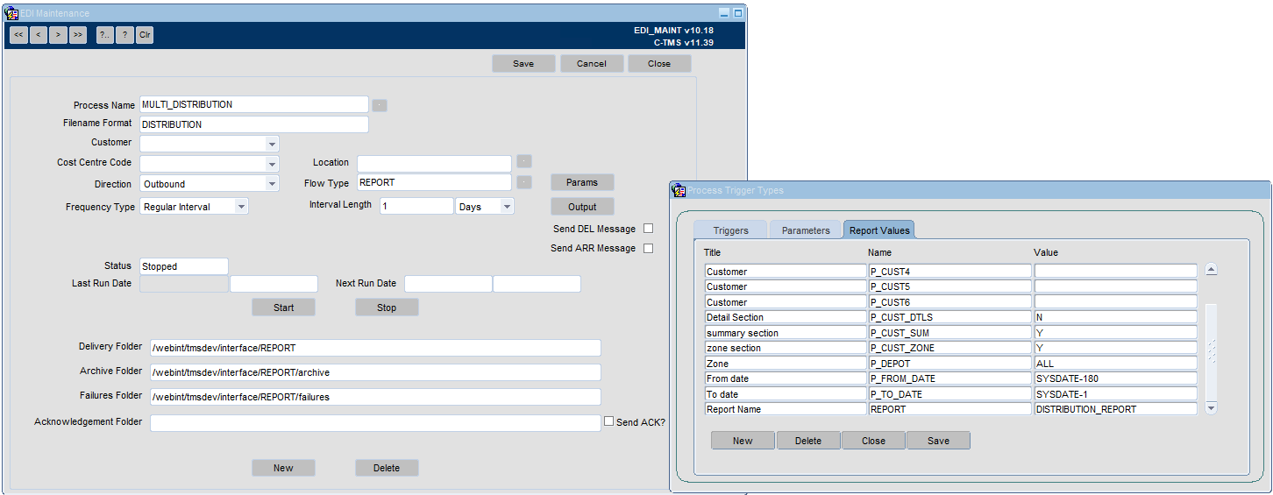Open the Direction dropdown showing Outbound
The width and height of the screenshot is (1273, 495).
[x=272, y=184]
